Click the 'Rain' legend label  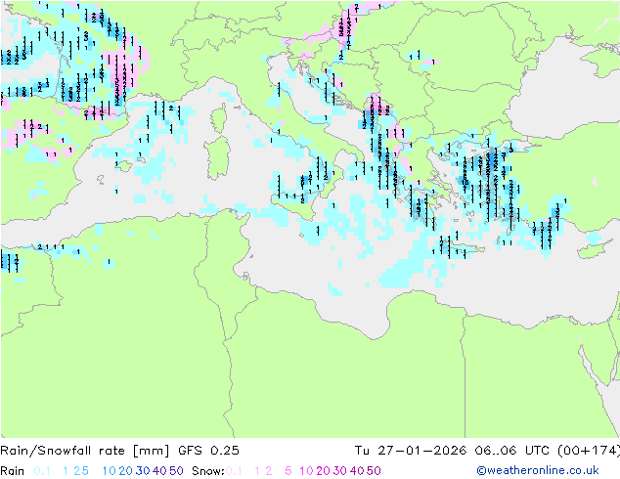click(13, 471)
